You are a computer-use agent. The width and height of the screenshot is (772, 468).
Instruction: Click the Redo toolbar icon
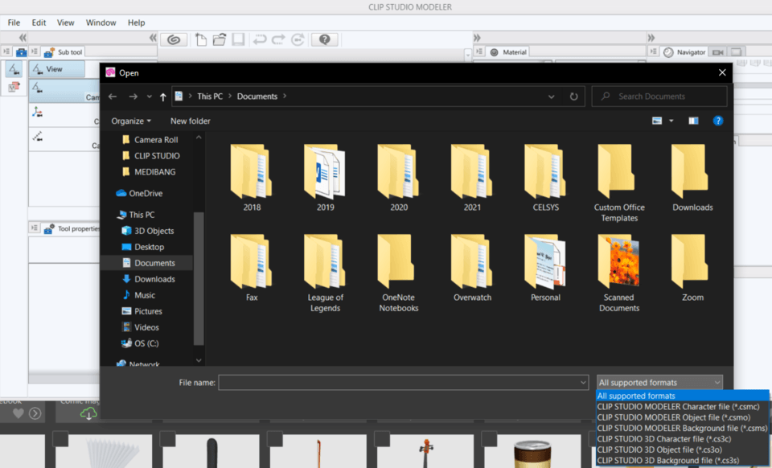279,40
